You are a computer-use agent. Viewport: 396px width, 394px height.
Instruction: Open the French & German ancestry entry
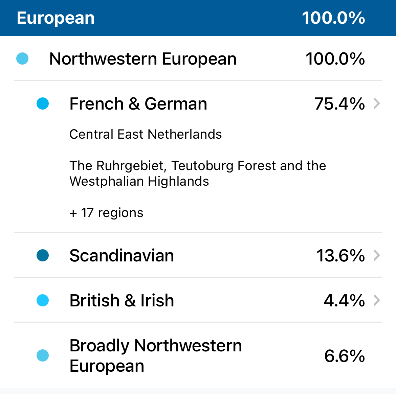tap(138, 103)
